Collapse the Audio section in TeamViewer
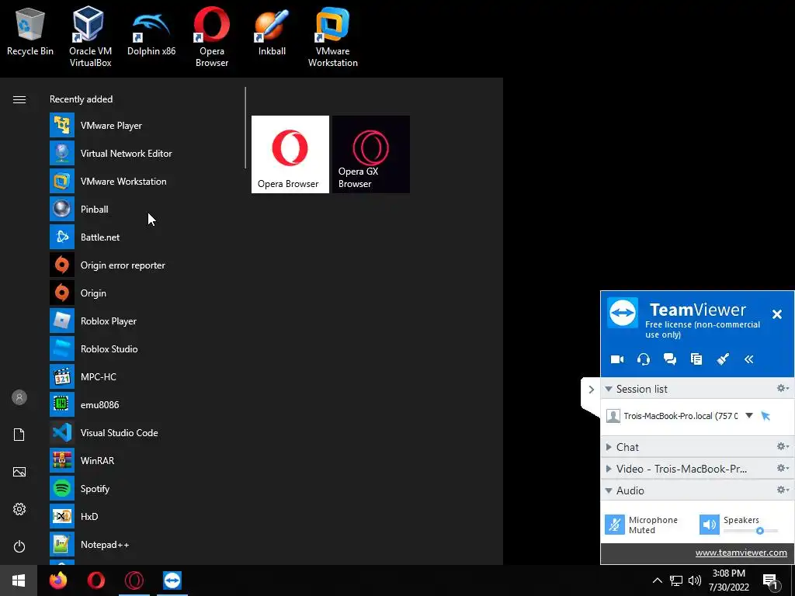795x596 pixels. (x=609, y=490)
